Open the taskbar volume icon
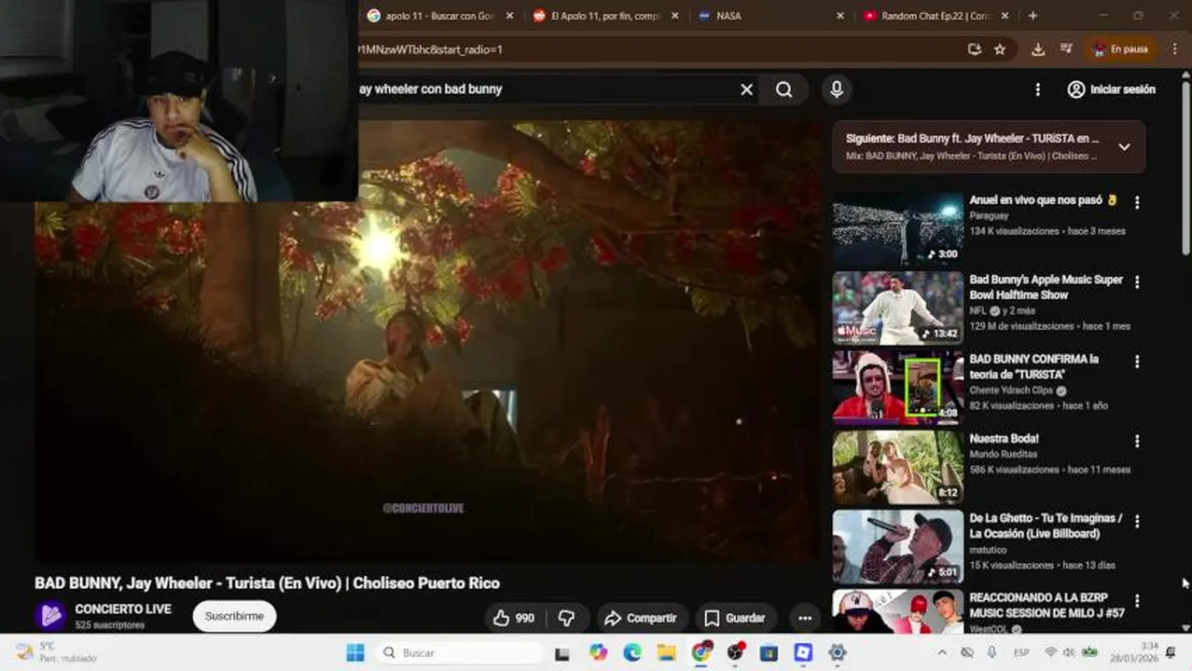The image size is (1192, 671). [1070, 652]
